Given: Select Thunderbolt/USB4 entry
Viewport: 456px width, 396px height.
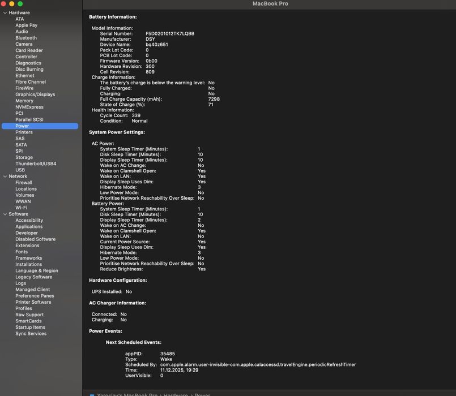Looking at the screenshot, I should pos(36,164).
